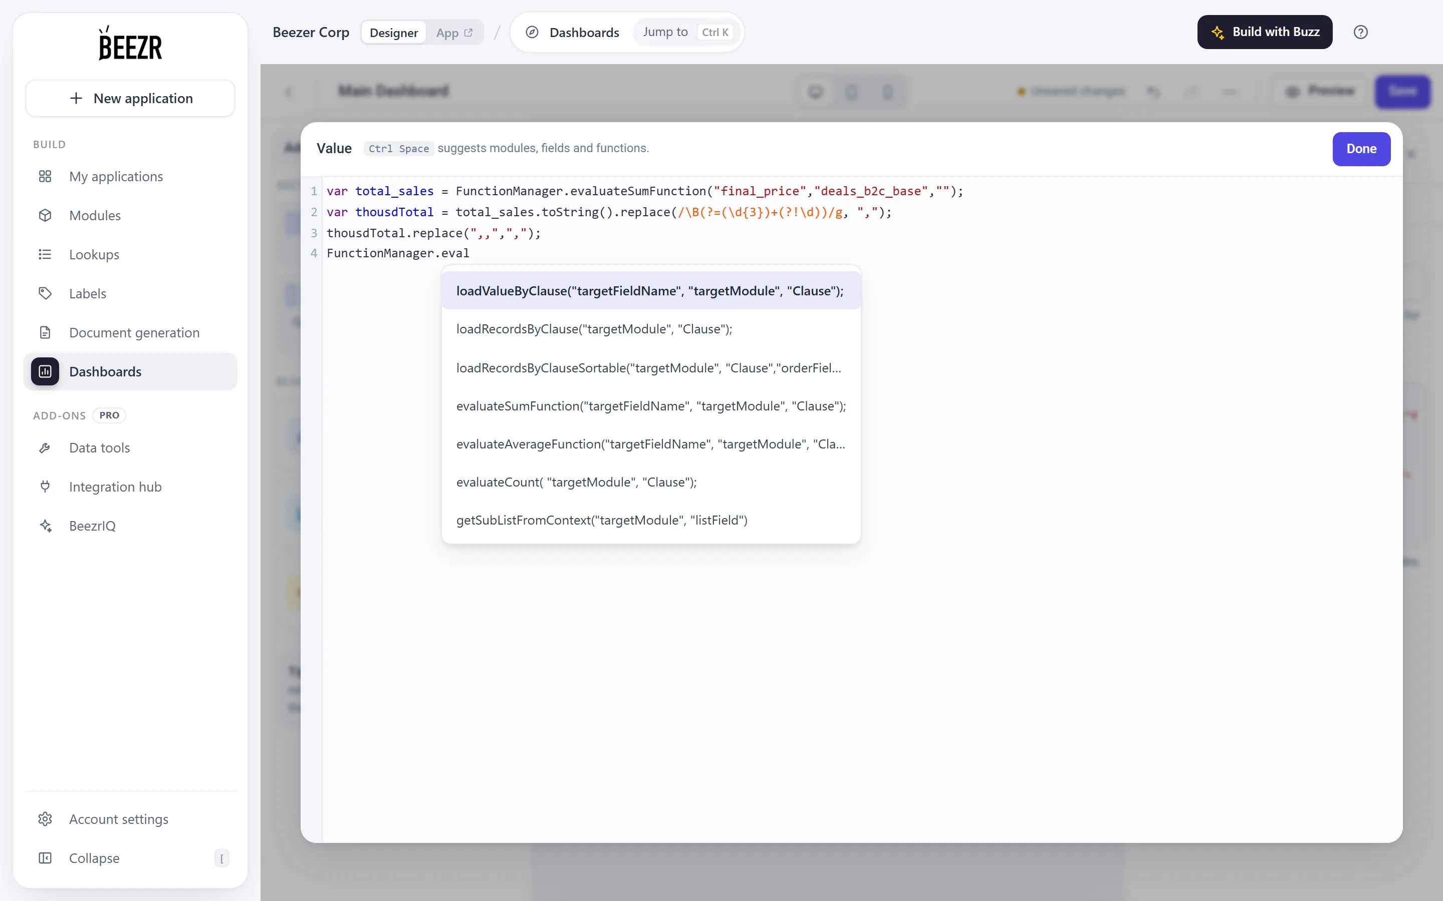The width and height of the screenshot is (1443, 901).
Task: Click the external link icon next to App
Action: [x=468, y=33]
